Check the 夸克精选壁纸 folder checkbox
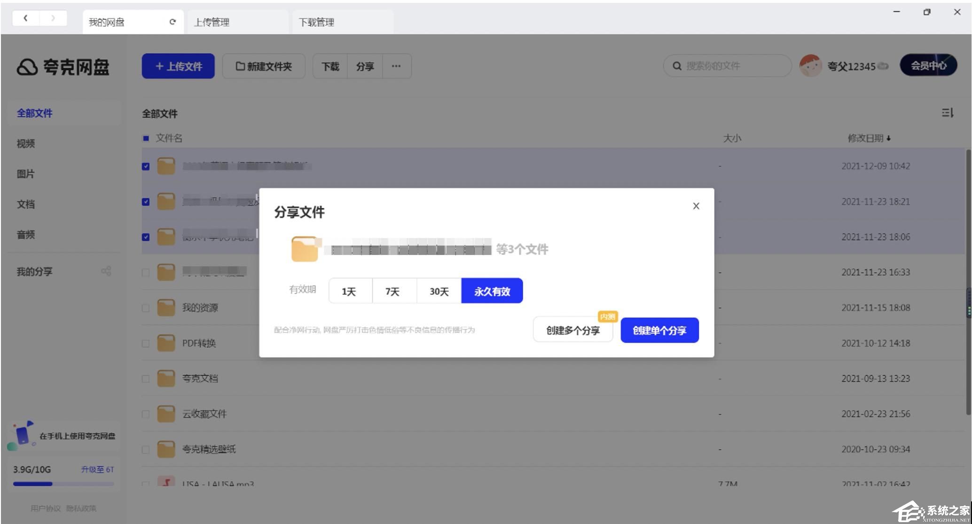 [146, 450]
